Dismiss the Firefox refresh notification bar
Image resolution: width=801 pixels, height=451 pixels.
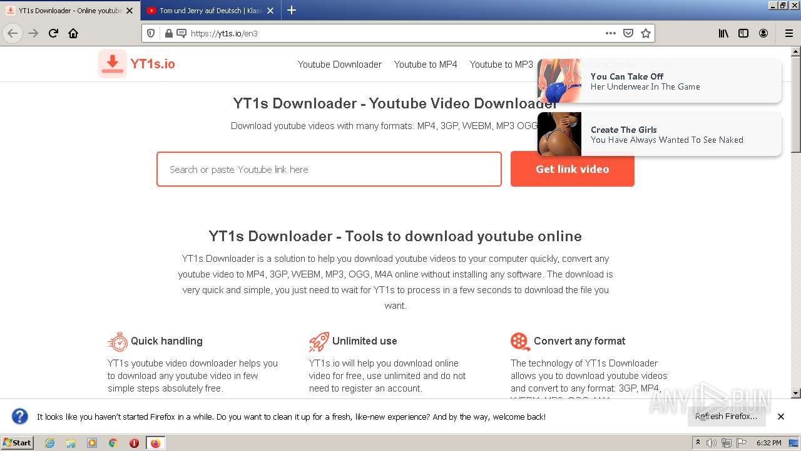(x=781, y=417)
